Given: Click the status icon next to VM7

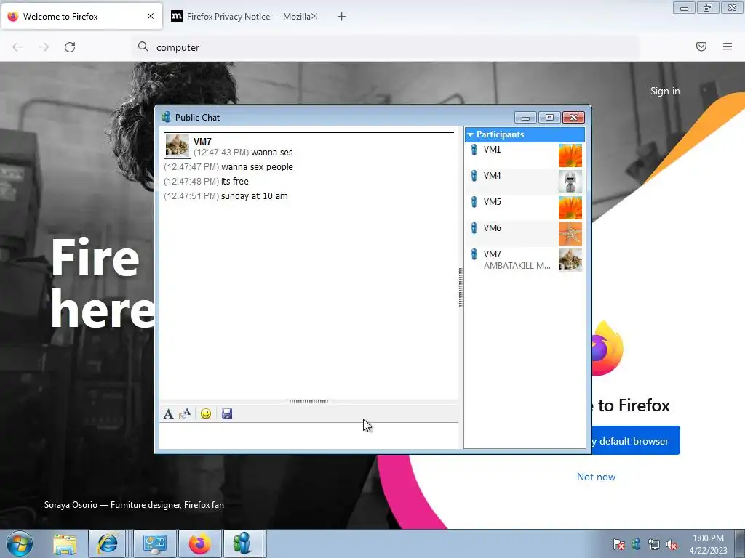Looking at the screenshot, I should pos(474,254).
